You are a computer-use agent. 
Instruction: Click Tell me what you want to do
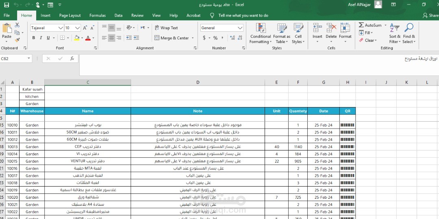[243, 15]
